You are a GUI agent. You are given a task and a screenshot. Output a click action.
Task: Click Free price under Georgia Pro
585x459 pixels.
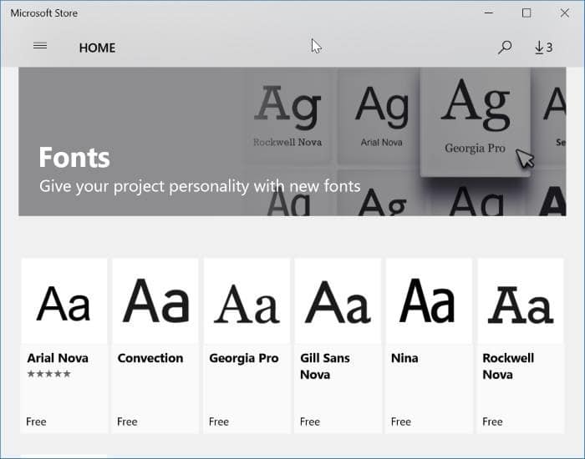tap(219, 421)
